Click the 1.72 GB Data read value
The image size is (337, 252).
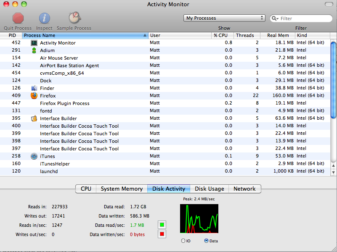tap(138, 207)
